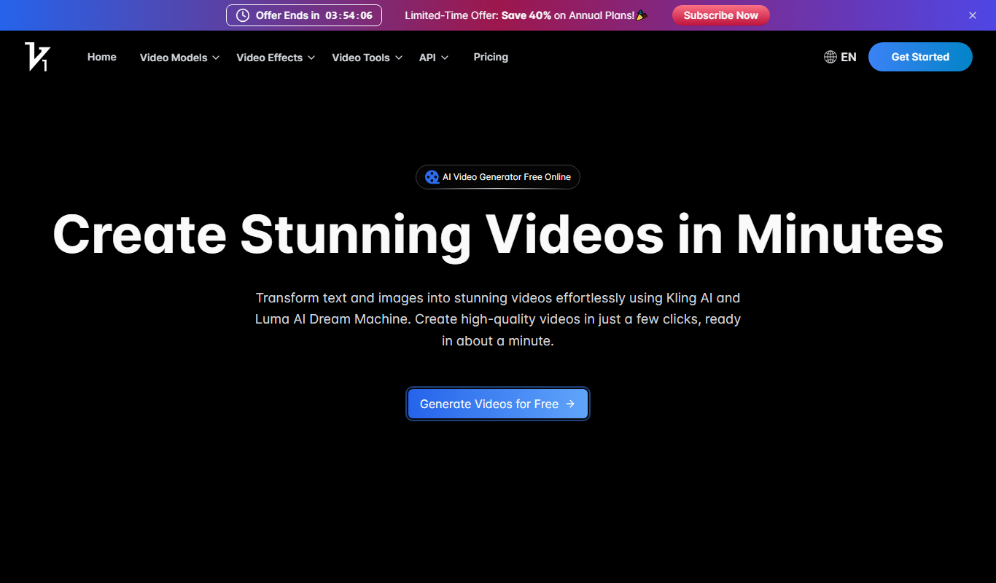Image resolution: width=996 pixels, height=583 pixels.
Task: Click the Kling AI description paragraph
Action: pos(498,319)
